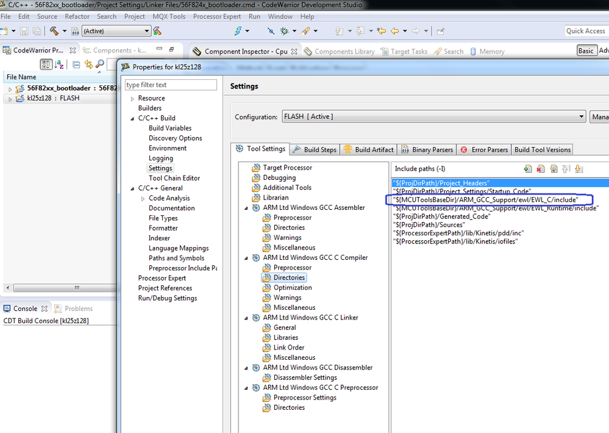Toggle the tree view mode icon in the project panel
Viewport: 609px width, 433px height.
point(46,65)
